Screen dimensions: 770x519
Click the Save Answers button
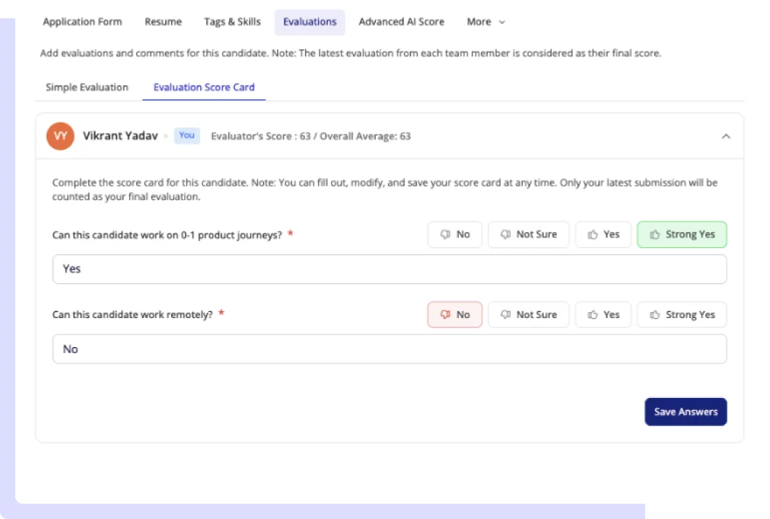click(686, 412)
